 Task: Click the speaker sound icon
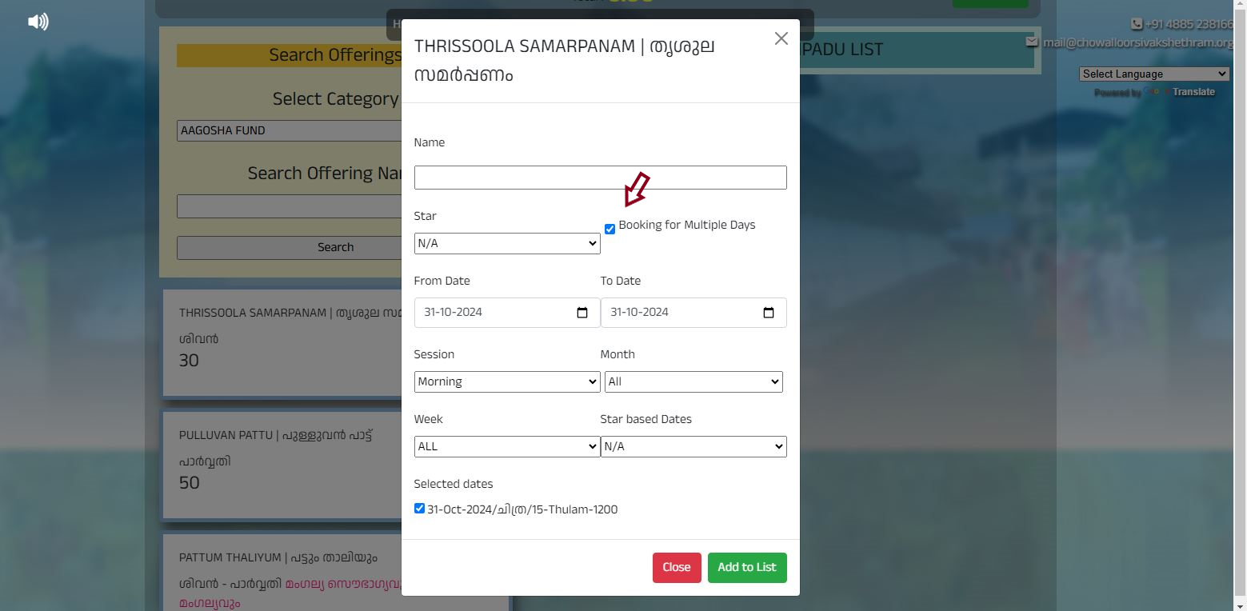(x=38, y=22)
